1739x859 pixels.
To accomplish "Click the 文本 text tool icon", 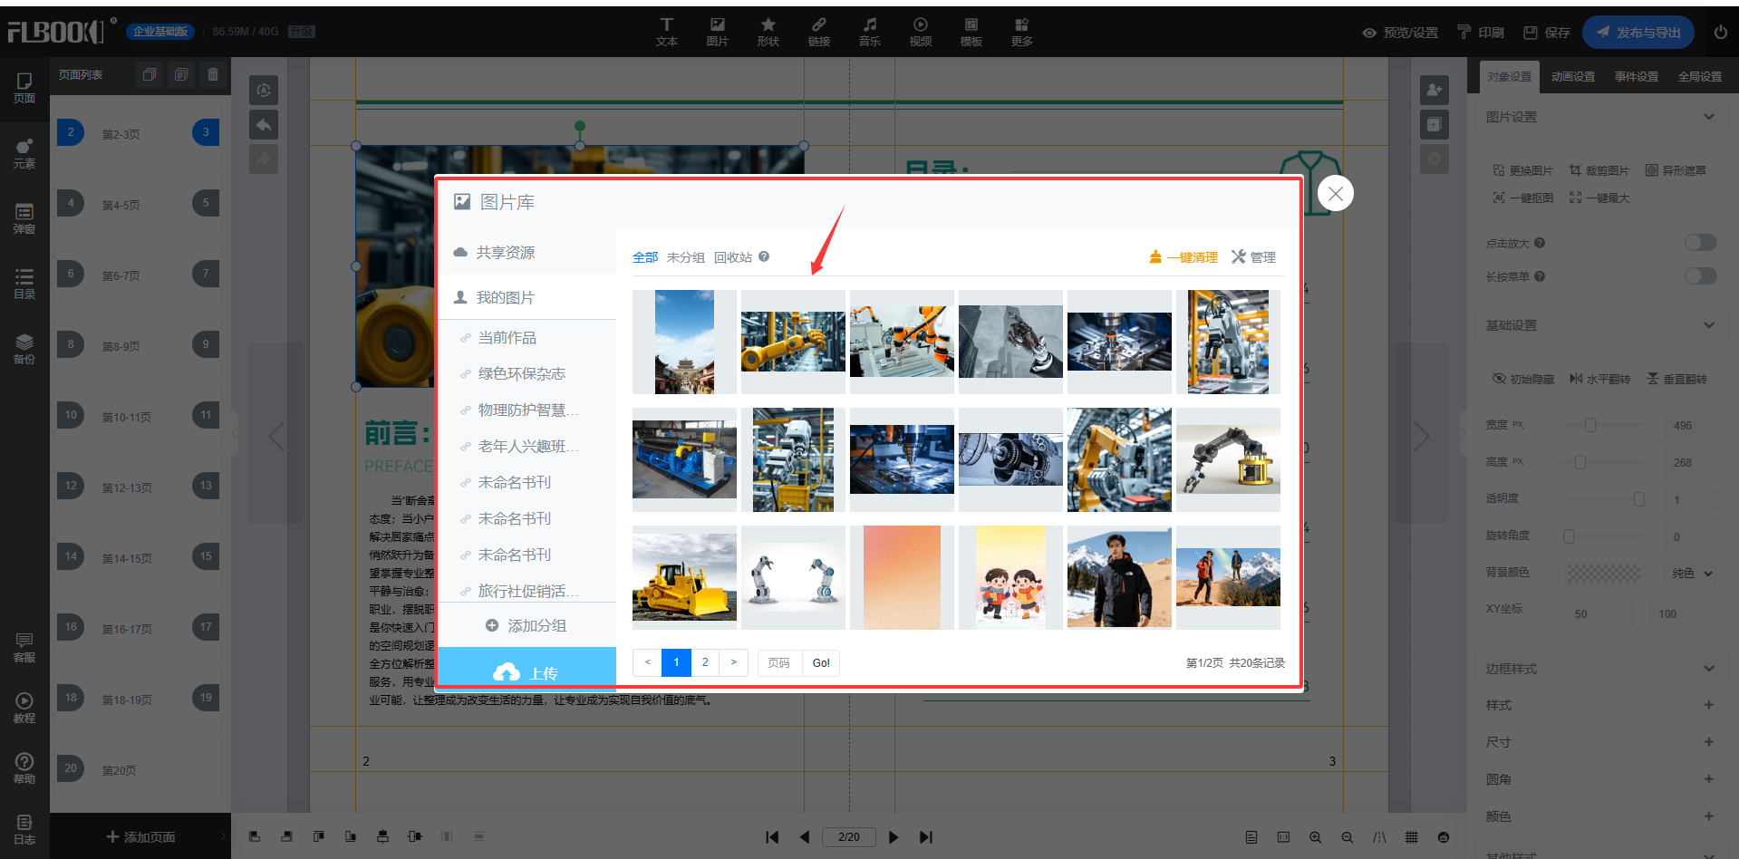I will [666, 31].
